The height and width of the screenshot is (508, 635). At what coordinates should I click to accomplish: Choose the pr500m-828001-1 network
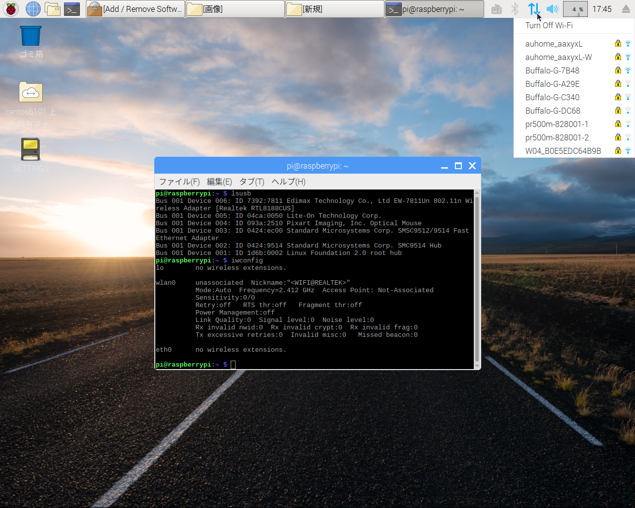557,124
